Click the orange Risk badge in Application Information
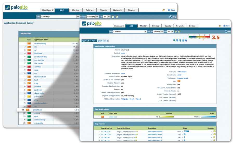The height and width of the screenshot is (144, 234). [x=179, y=81]
